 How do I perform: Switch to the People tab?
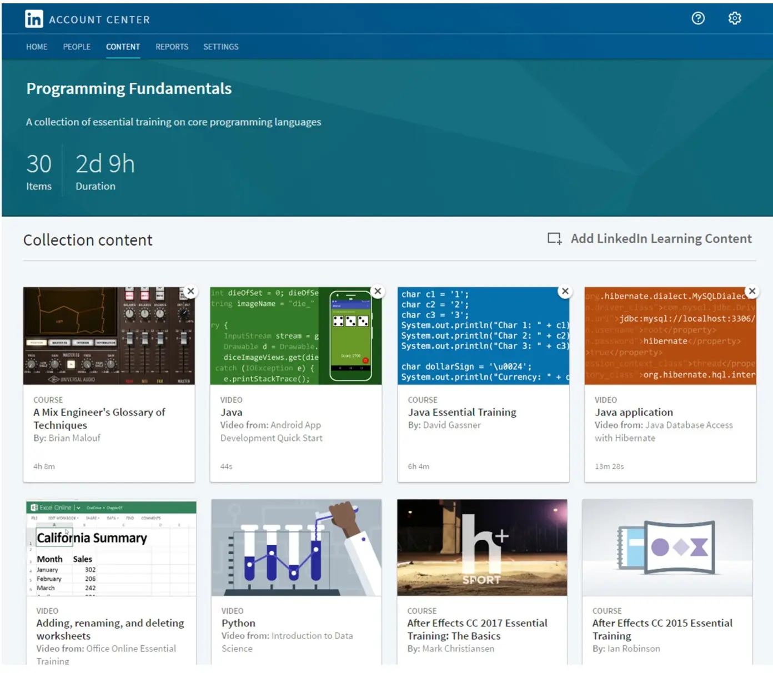[77, 47]
